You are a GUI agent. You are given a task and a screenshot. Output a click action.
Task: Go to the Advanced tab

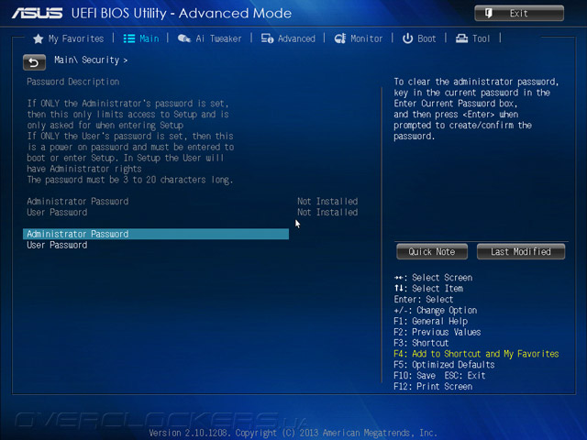288,38
